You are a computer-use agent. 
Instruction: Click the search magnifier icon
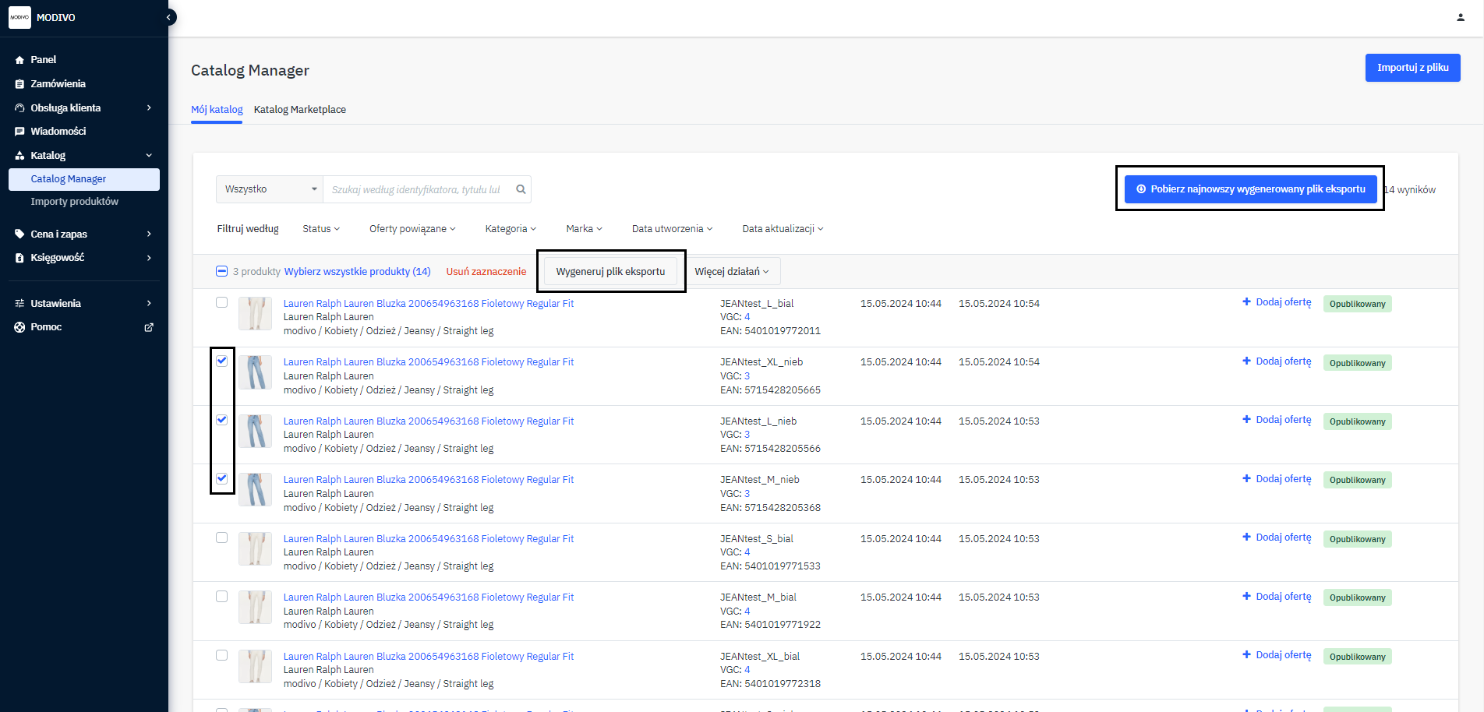521,189
